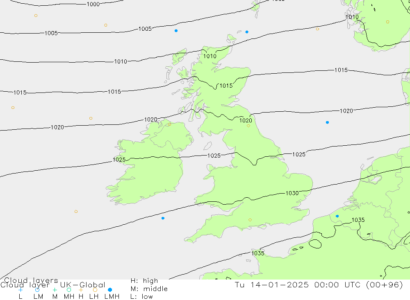
Task: Click the 1020 label over the North Sea
Action: click(x=346, y=111)
